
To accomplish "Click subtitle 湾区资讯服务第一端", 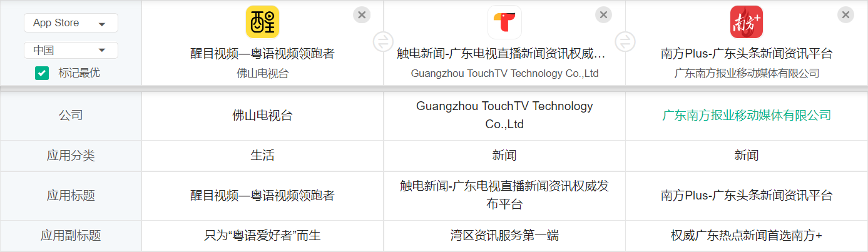I will click(504, 236).
